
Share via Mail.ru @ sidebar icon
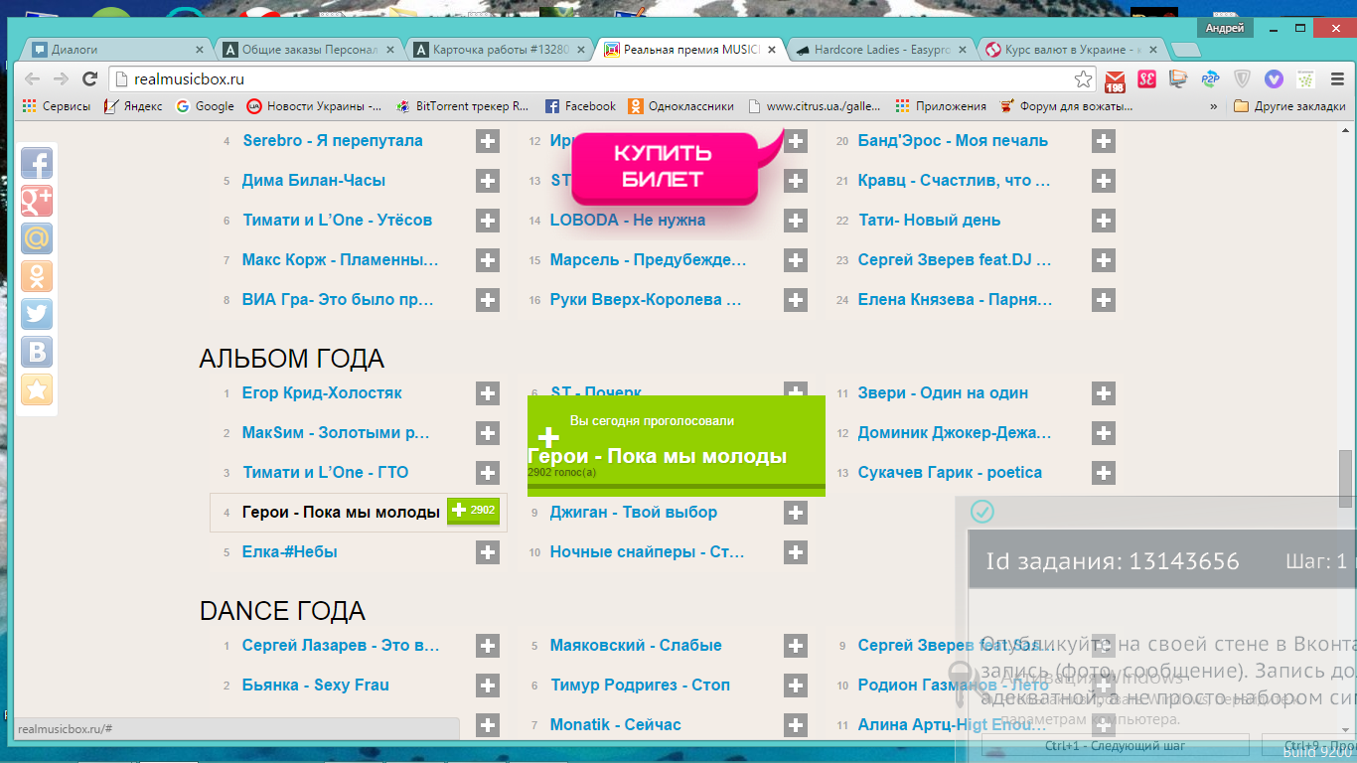tap(37, 238)
